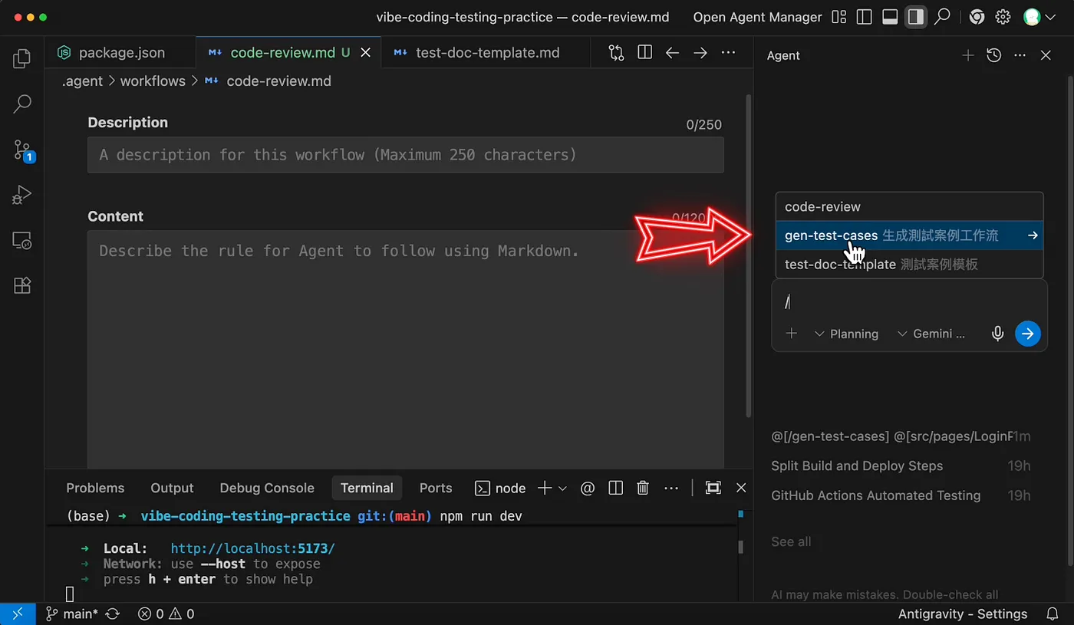
Task: Send the Agent message with blue arrow
Action: click(1028, 334)
